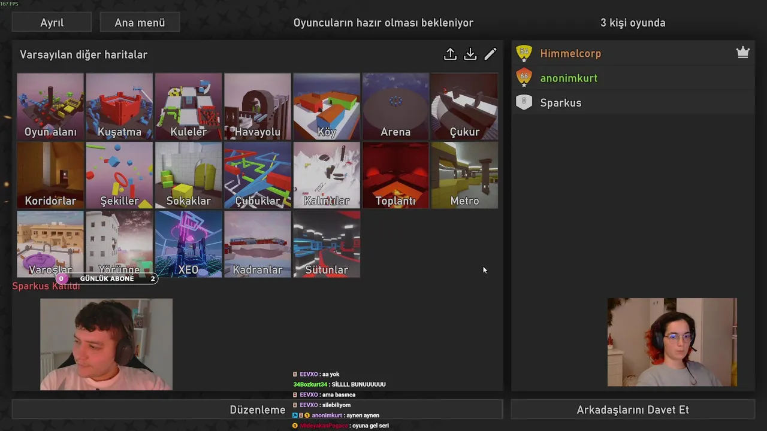
Task: Select the Toplantı map
Action: (395, 175)
